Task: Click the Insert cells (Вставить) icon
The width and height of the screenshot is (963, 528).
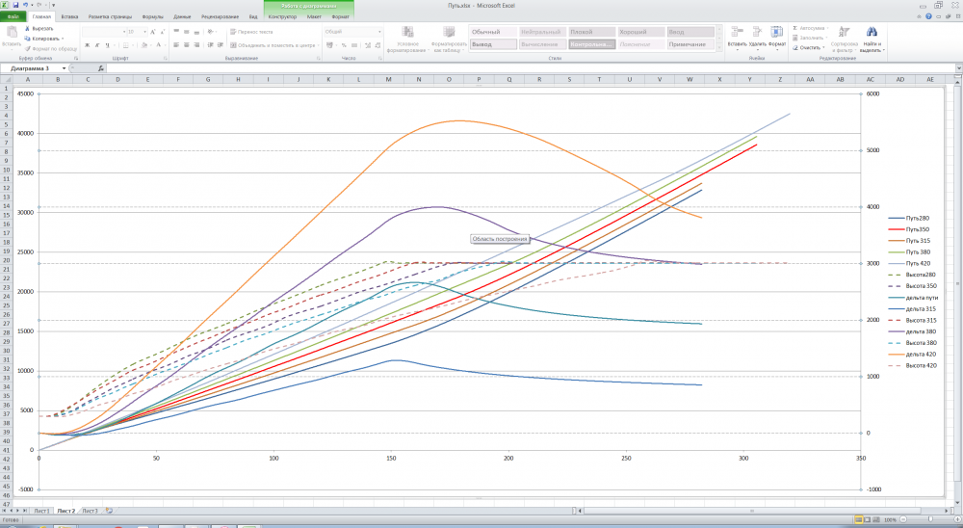Action: 737,32
